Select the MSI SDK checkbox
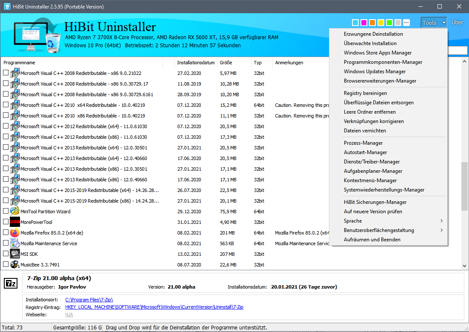The height and width of the screenshot is (332, 469). point(6,254)
